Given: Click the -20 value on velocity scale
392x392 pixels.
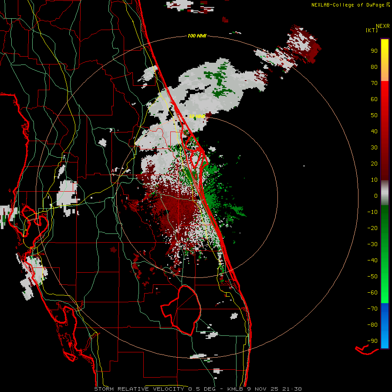Looking at the screenshot, I should [372, 228].
